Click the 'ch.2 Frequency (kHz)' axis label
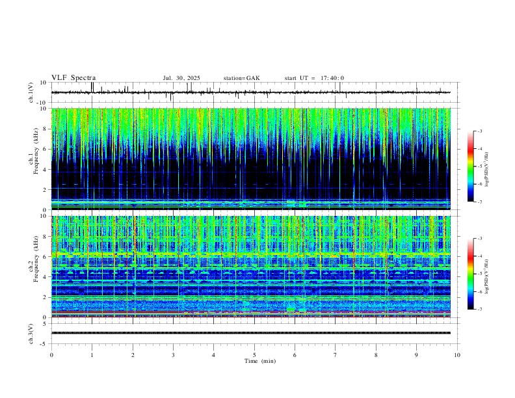The image size is (515, 398). 34,258
